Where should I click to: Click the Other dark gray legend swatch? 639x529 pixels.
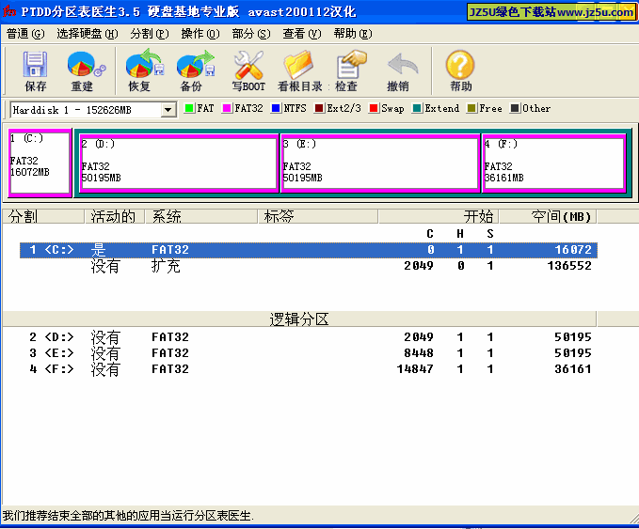pos(515,108)
